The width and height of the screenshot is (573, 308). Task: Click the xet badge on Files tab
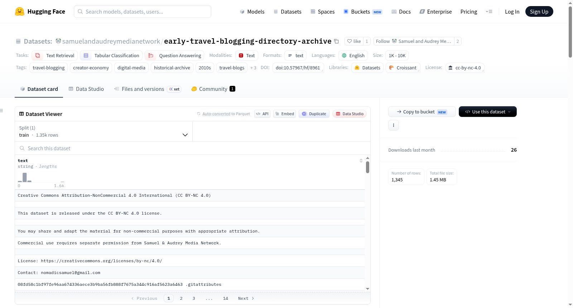coord(174,89)
